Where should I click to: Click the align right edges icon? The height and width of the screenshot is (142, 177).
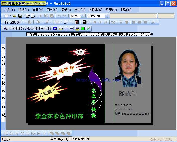[x=11, y=133]
